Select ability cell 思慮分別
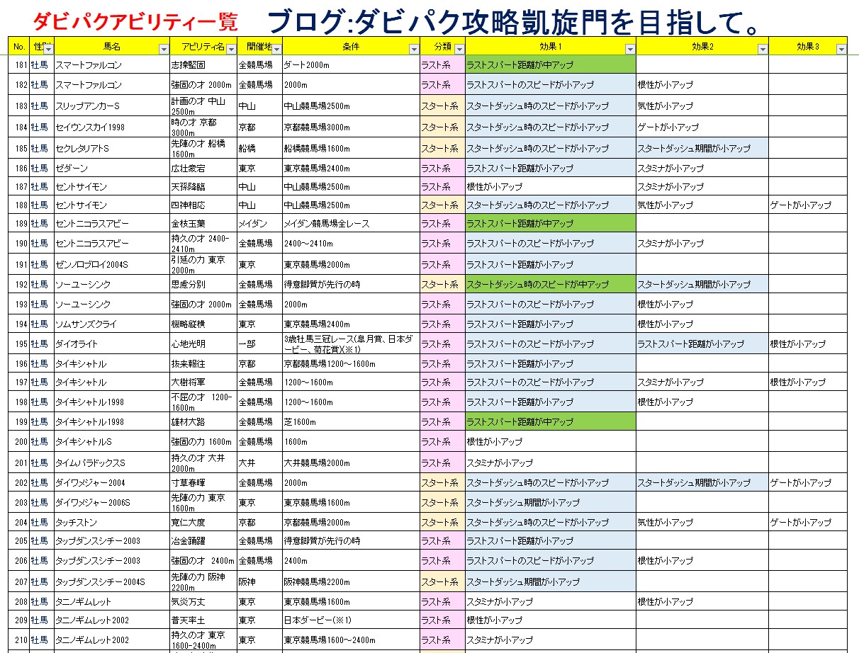Viewport: 859px width, 653px height. 203,285
